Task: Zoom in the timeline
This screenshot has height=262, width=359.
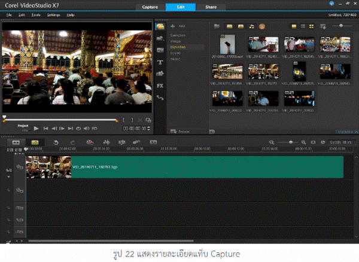Action: pyautogui.click(x=303, y=142)
